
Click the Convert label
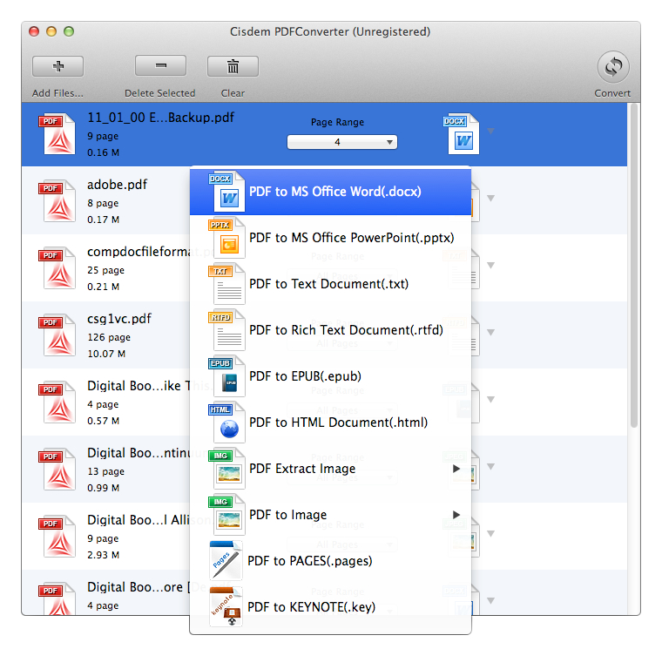coord(612,93)
